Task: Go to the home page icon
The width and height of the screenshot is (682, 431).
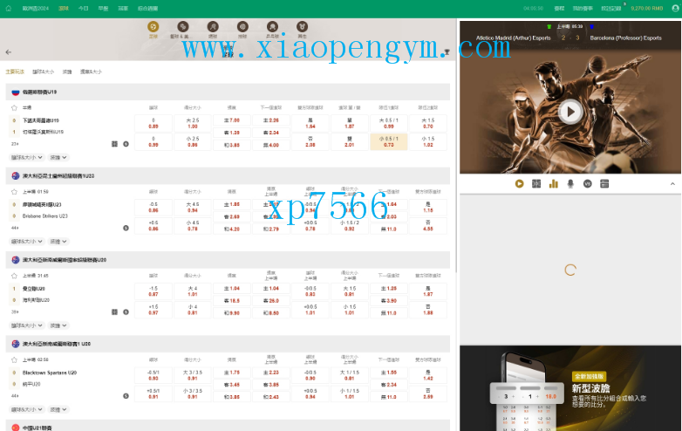Action: tap(8, 8)
